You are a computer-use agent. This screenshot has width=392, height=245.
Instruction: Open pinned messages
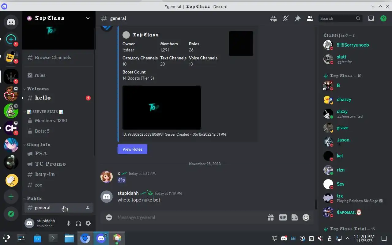pos(298,18)
